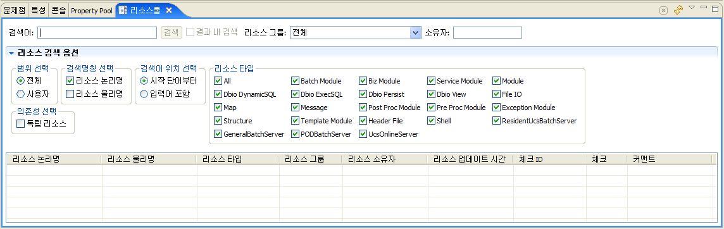Screen dimensions: 724x229
Task: Select the 시작 단어부터 radio option
Action: 144,81
